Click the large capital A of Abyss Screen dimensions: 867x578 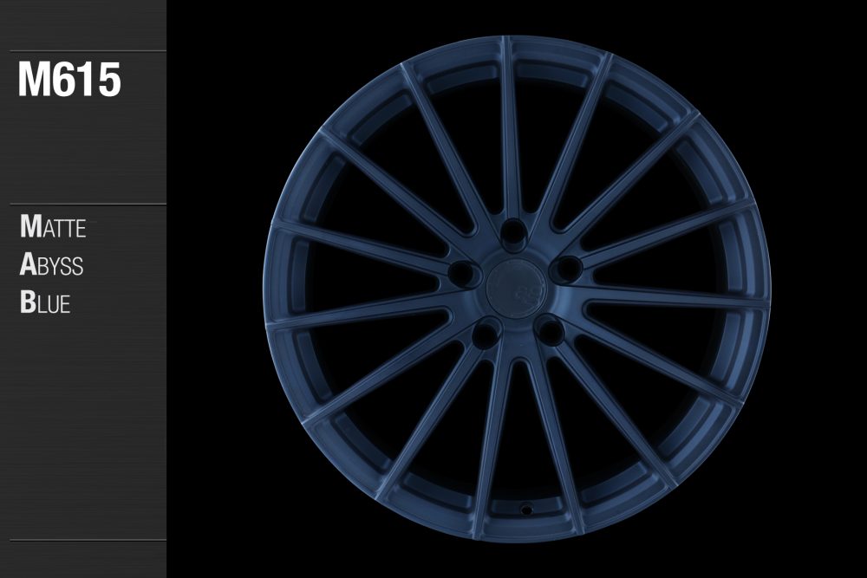(x=27, y=265)
